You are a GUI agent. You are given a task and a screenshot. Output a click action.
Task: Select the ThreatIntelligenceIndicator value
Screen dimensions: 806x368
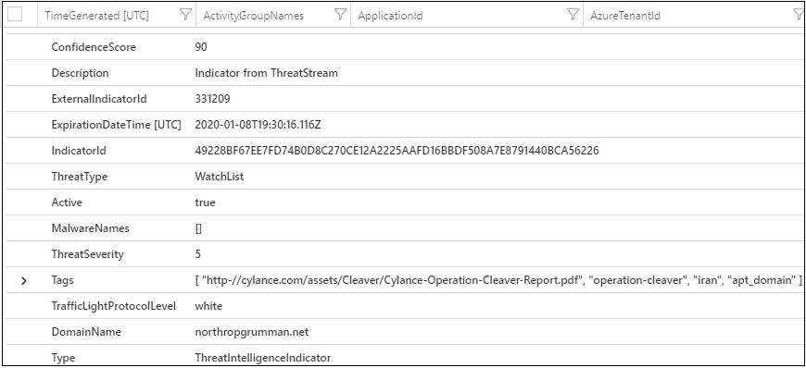263,358
